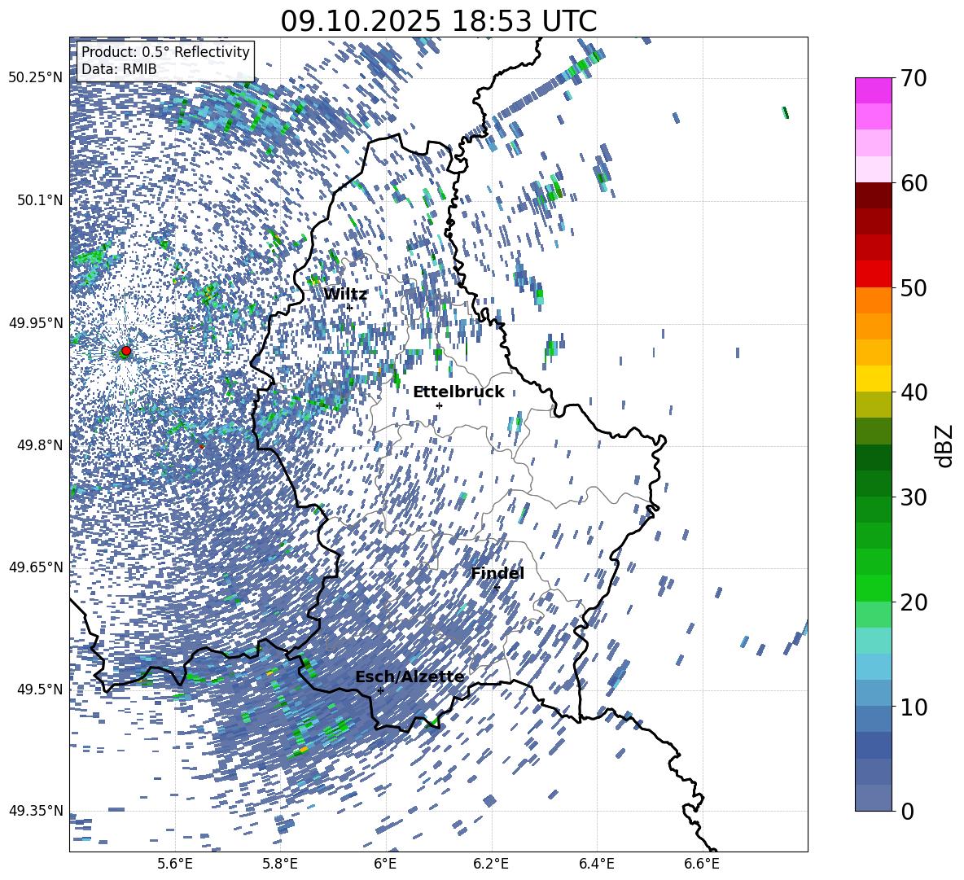The image size is (964, 880).
Task: Click the Findel city label
Action: tap(497, 573)
